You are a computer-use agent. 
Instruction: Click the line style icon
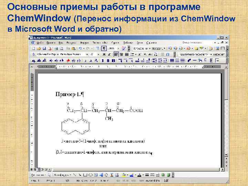(147, 175)
